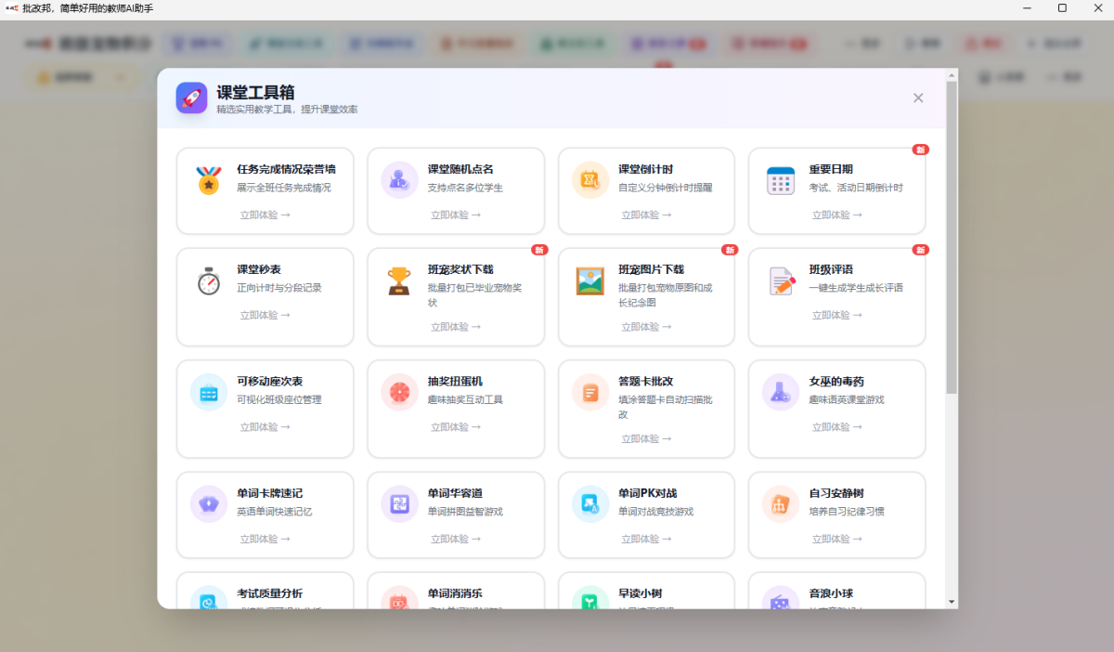
Task: Click the 班级评语 title text
Action: click(831, 269)
